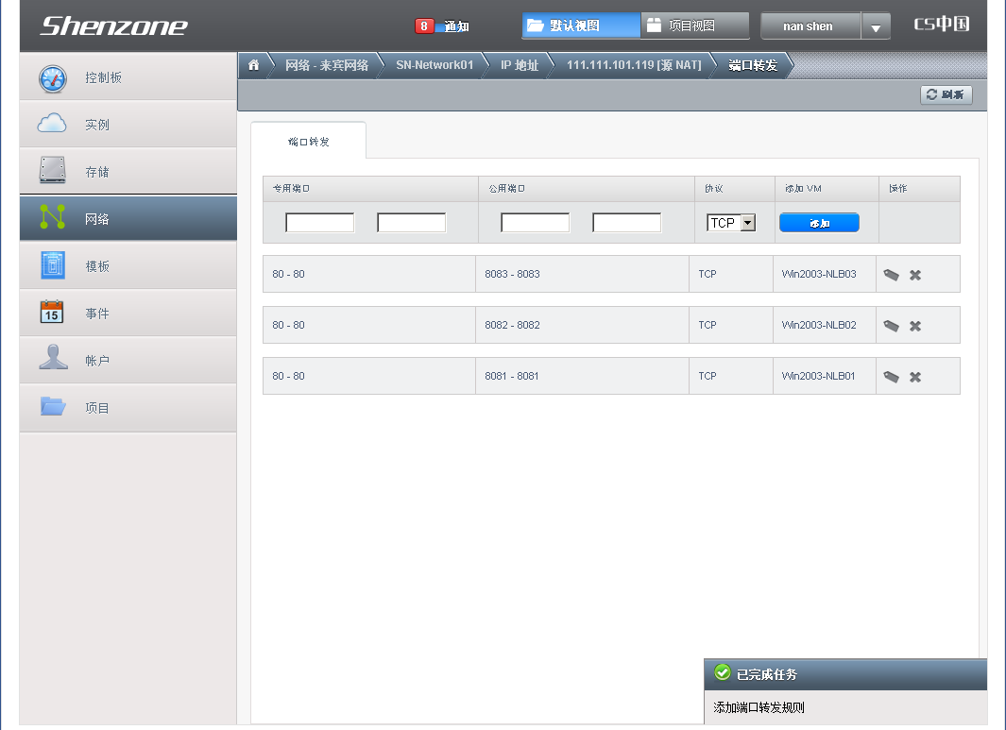Image resolution: width=1006 pixels, height=730 pixels.
Task: Open the 存储 storage icon
Action: [53, 171]
